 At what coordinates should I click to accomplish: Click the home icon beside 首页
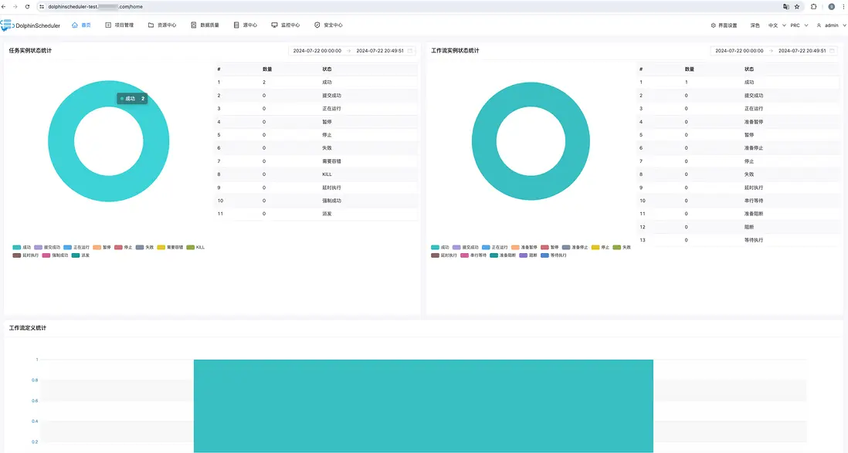pos(75,25)
